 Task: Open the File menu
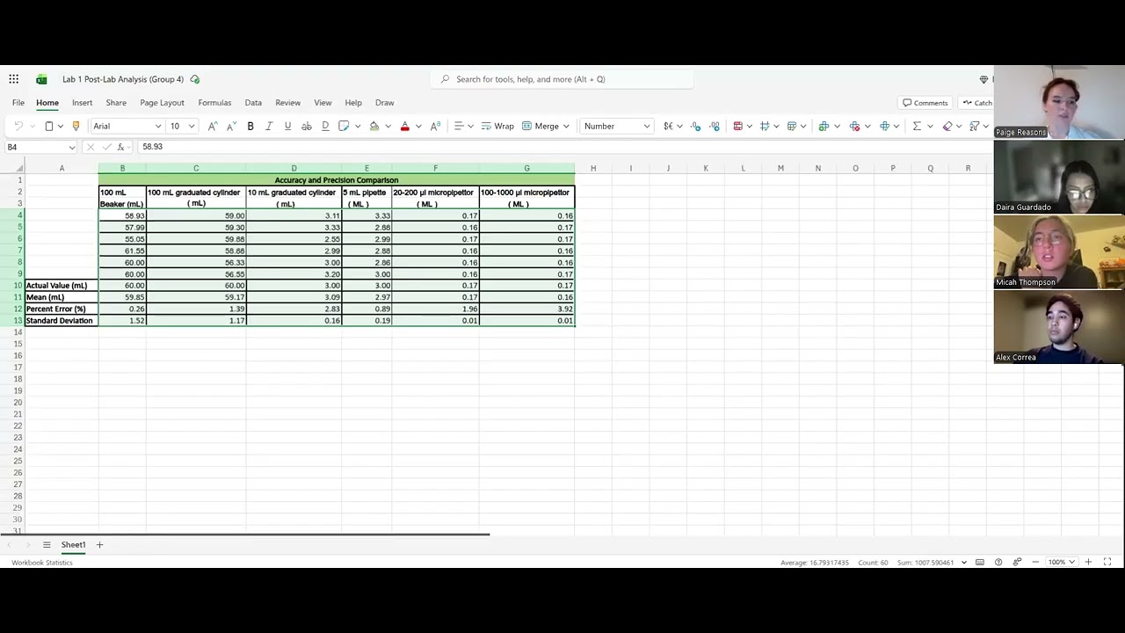18,103
